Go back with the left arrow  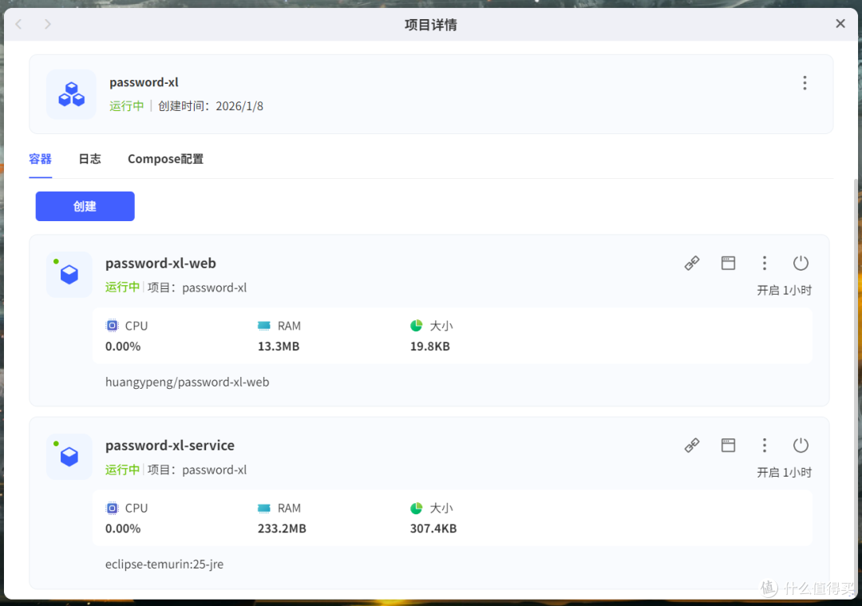click(x=18, y=24)
